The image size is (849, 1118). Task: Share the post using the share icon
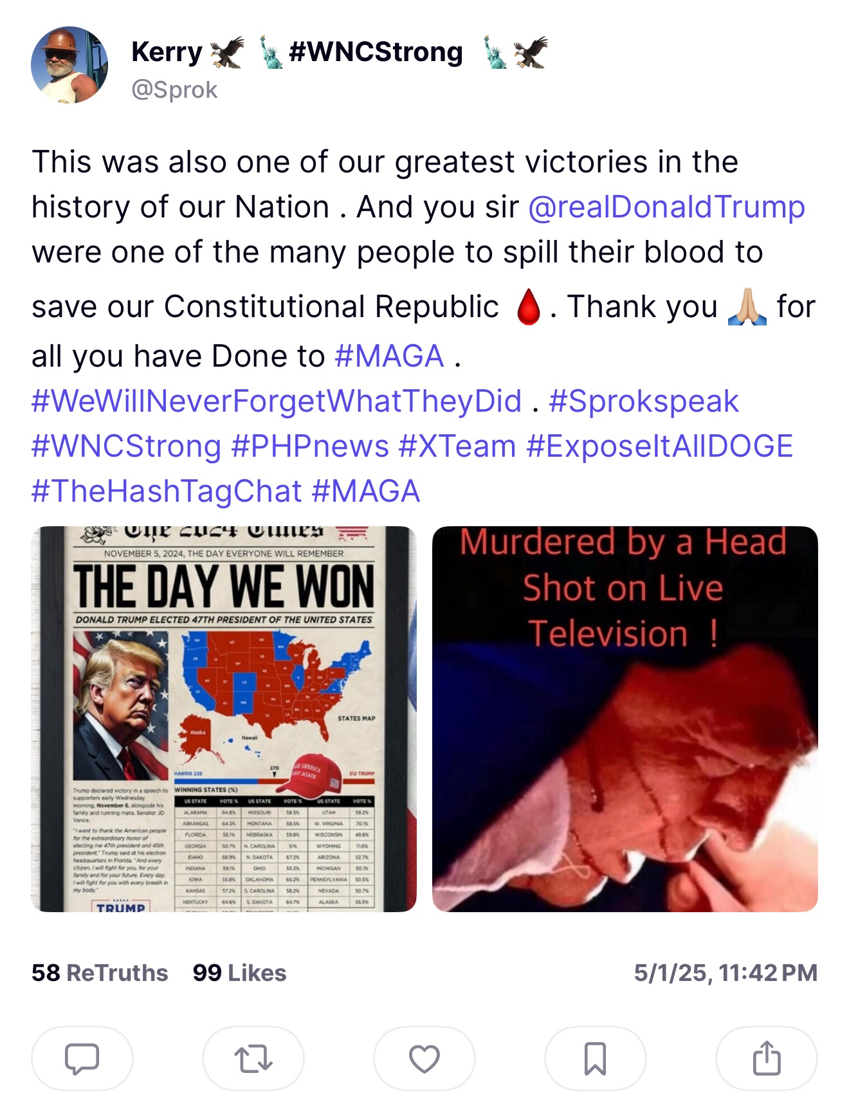(766, 1058)
